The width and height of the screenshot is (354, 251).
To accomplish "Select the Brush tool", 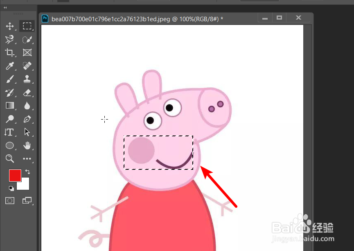I will [10, 79].
